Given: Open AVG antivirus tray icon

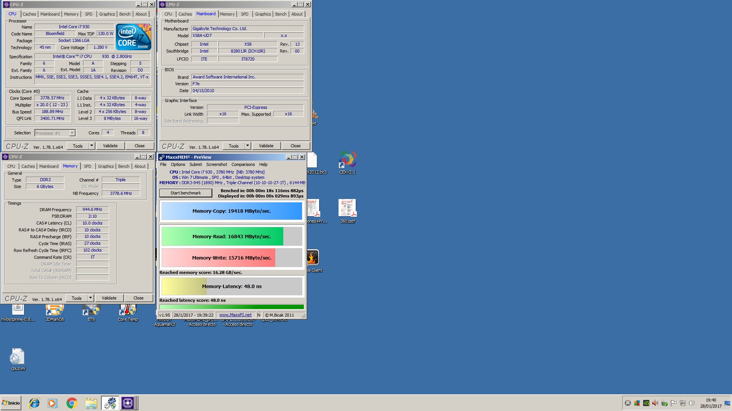Looking at the screenshot, I should coord(637,403).
